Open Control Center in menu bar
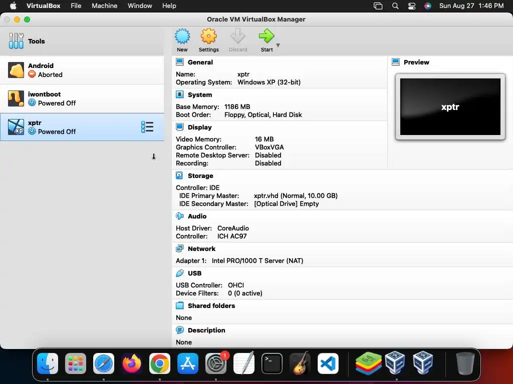The width and height of the screenshot is (513, 384). tap(412, 6)
